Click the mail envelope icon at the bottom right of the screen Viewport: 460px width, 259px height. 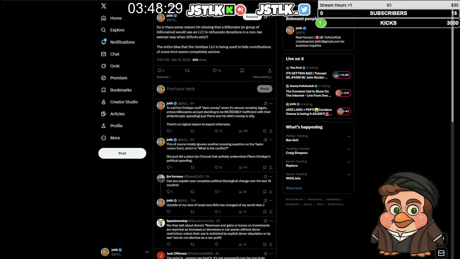pyautogui.click(x=441, y=253)
